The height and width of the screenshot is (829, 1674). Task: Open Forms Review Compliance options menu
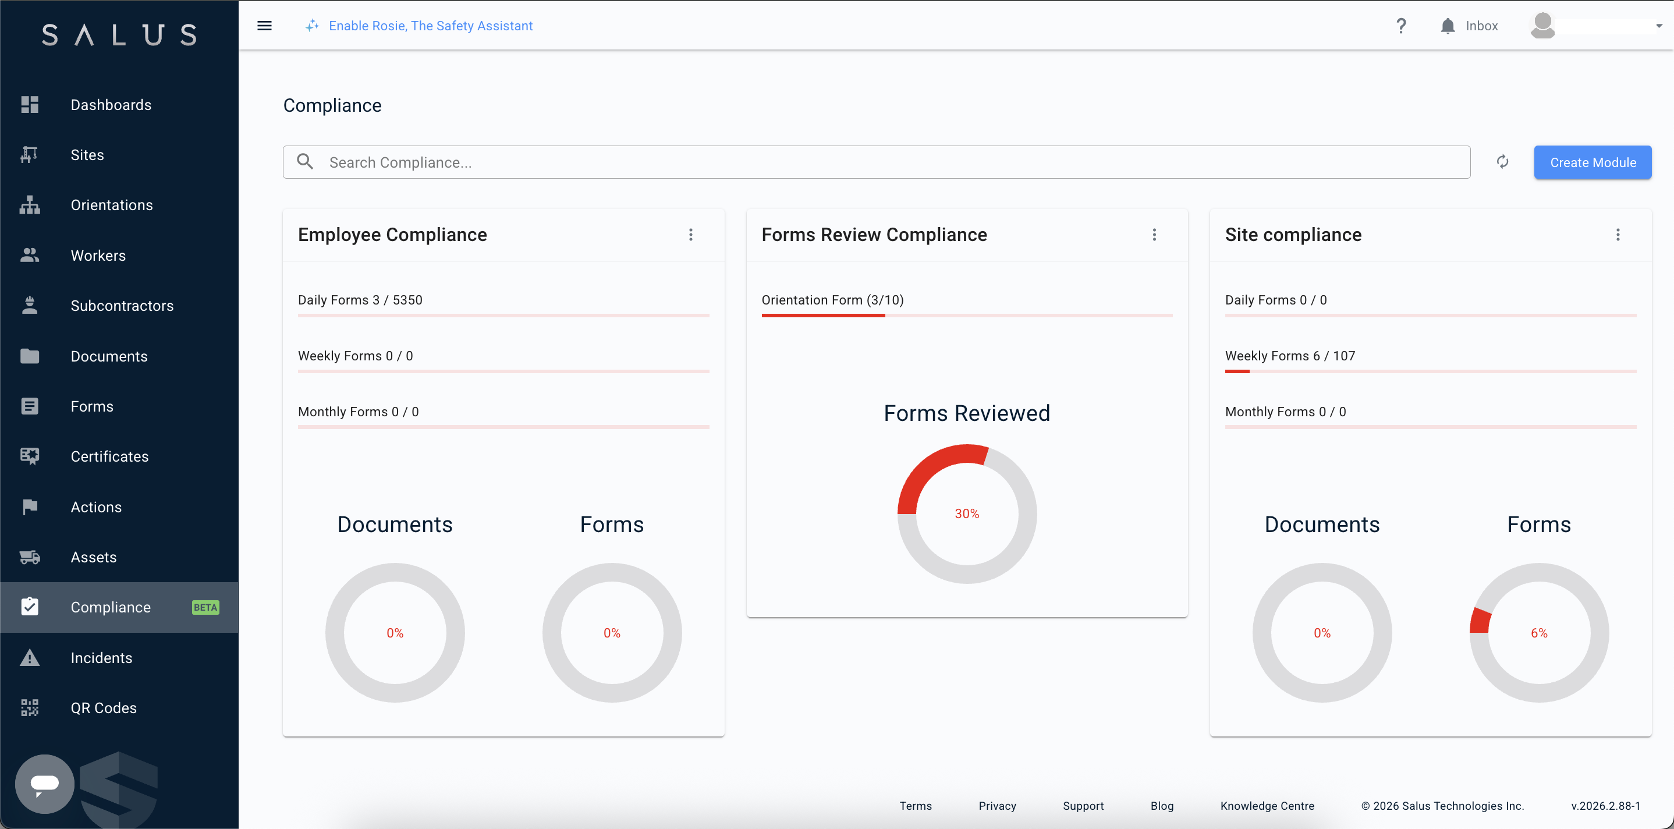(1154, 235)
